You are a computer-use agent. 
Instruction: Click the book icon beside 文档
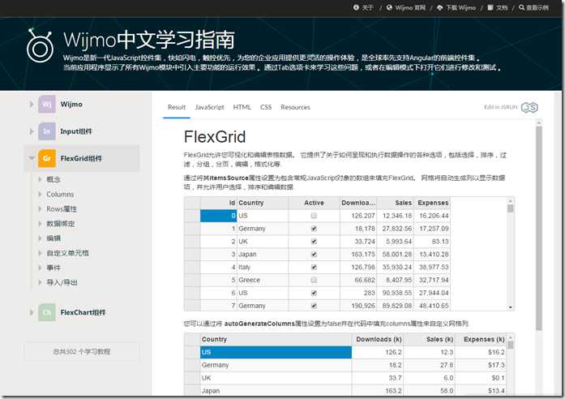point(490,7)
